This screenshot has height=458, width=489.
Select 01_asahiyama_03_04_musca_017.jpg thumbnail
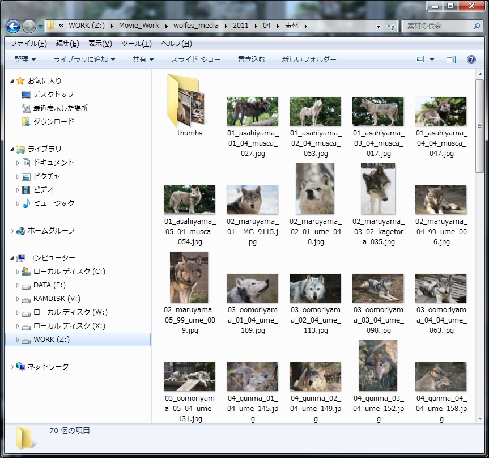point(378,111)
